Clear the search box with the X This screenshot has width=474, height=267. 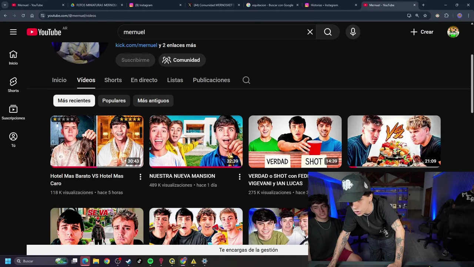coord(310,32)
